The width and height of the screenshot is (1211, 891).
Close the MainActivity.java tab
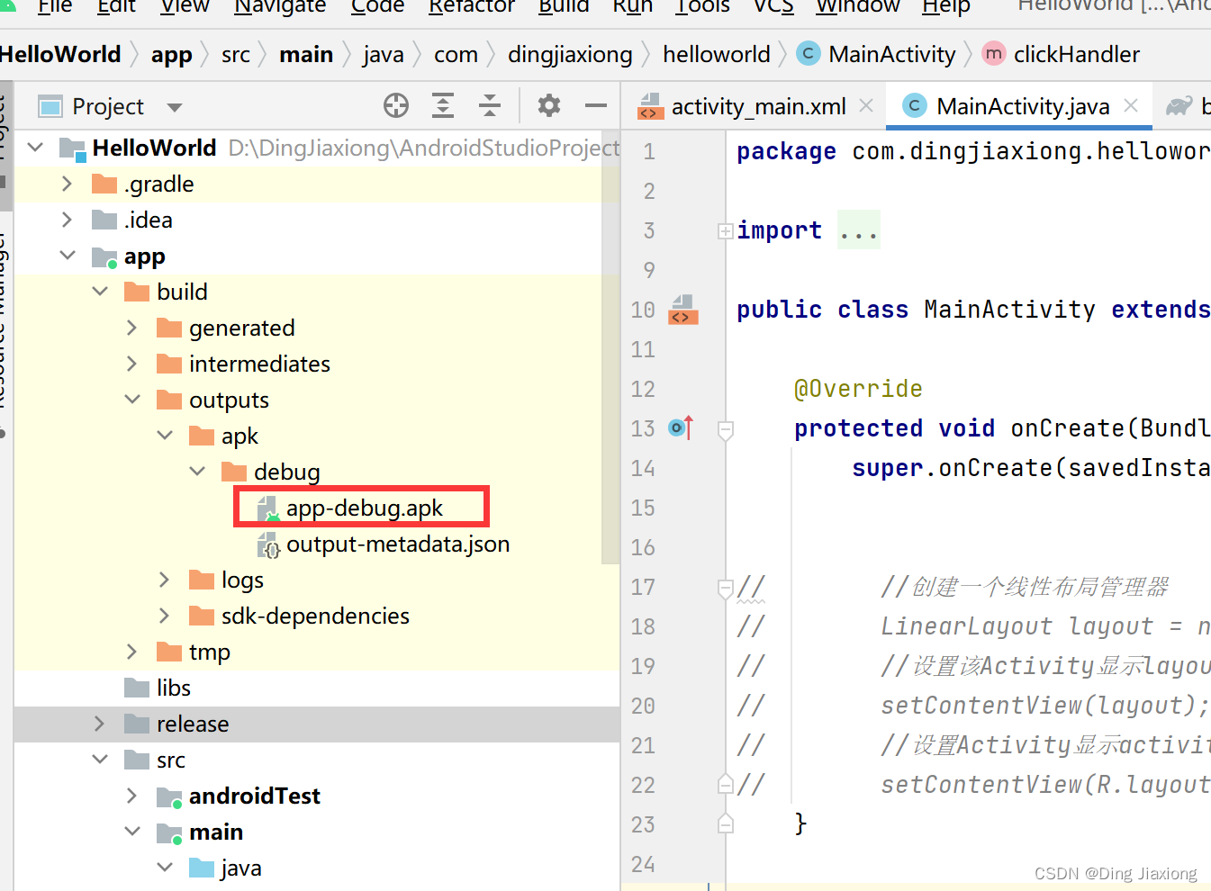coord(1131,106)
